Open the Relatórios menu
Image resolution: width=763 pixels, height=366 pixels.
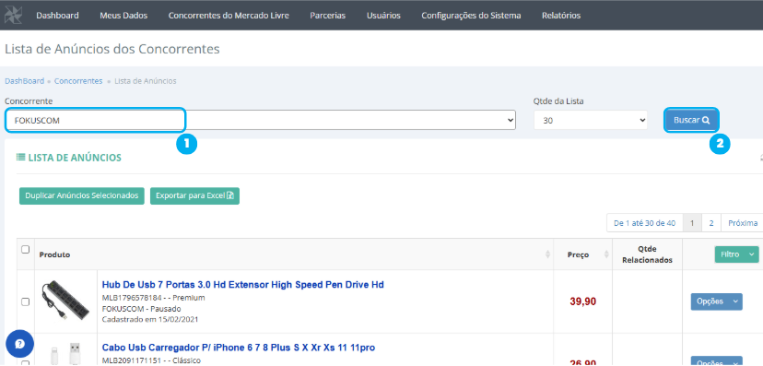pyautogui.click(x=561, y=15)
